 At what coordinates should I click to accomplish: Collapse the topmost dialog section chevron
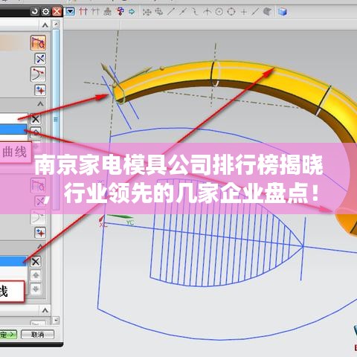45,25
